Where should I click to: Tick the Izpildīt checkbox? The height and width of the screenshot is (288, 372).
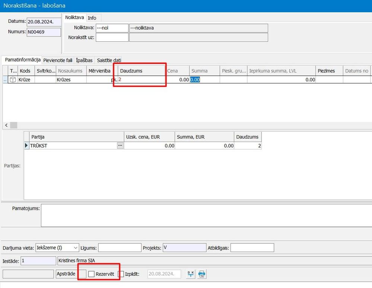point(121,274)
